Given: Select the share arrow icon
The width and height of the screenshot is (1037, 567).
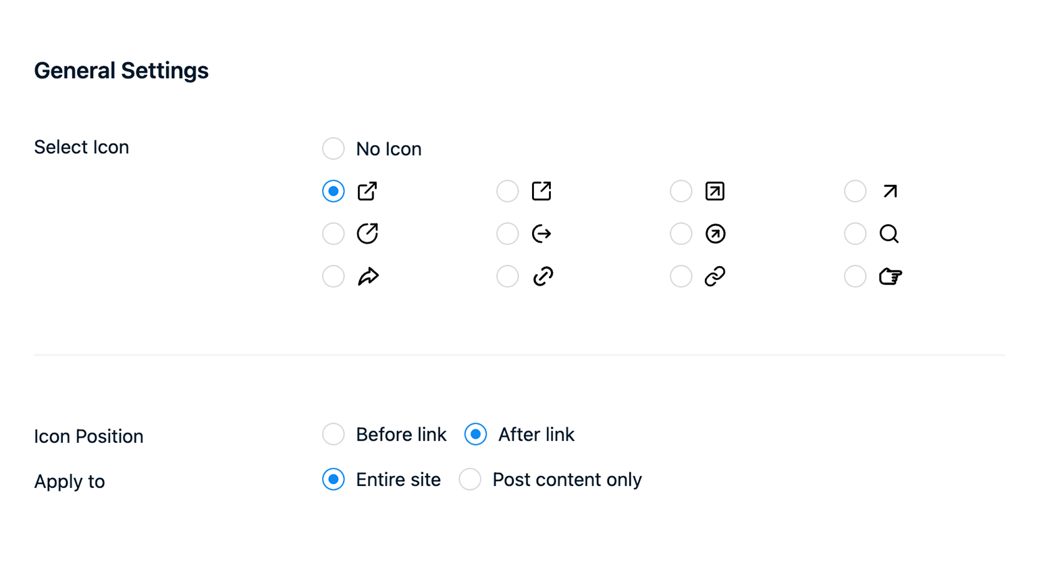Looking at the screenshot, I should point(334,276).
